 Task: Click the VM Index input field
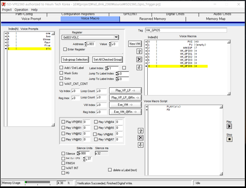tap(101, 105)
